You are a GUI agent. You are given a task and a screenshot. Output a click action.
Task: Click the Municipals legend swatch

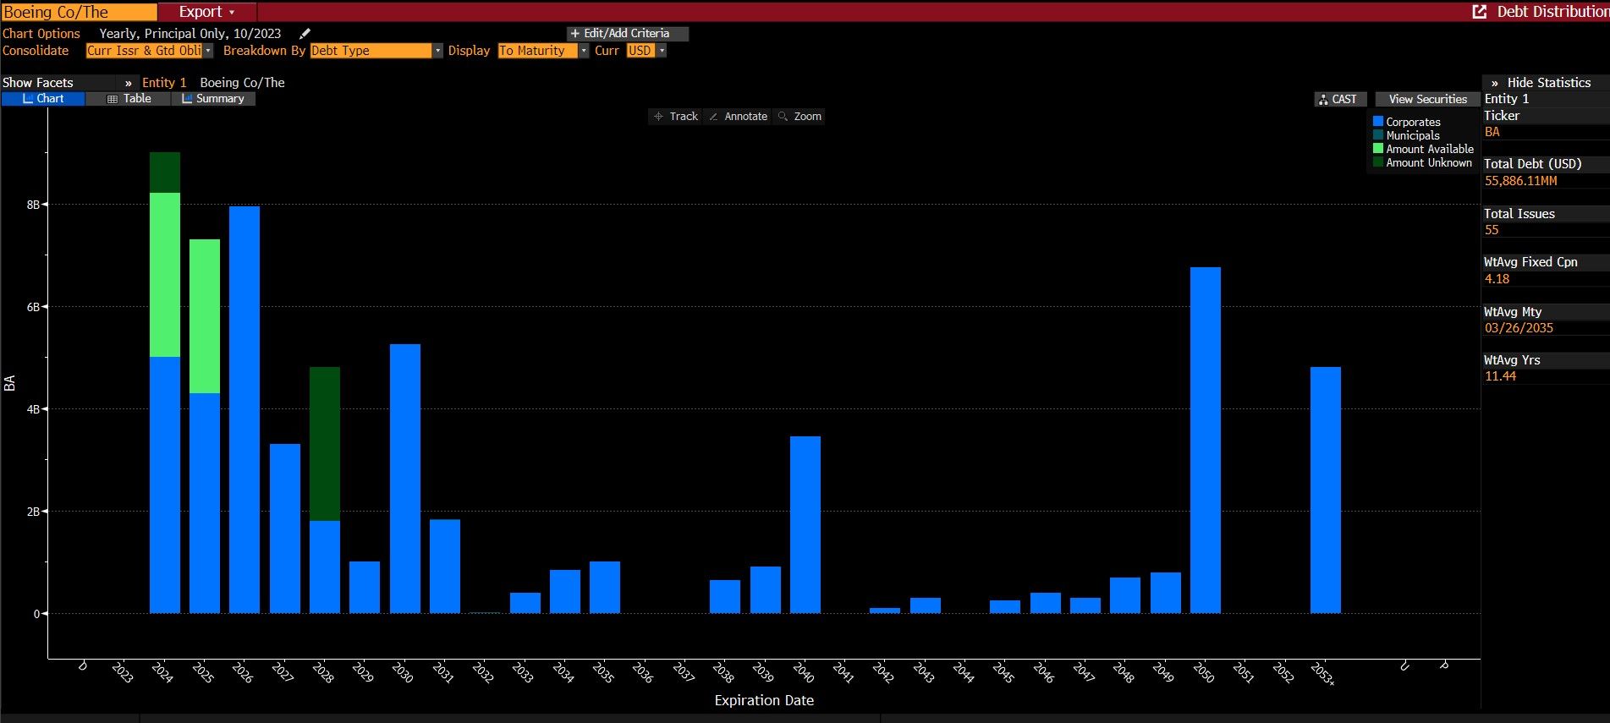1378,135
